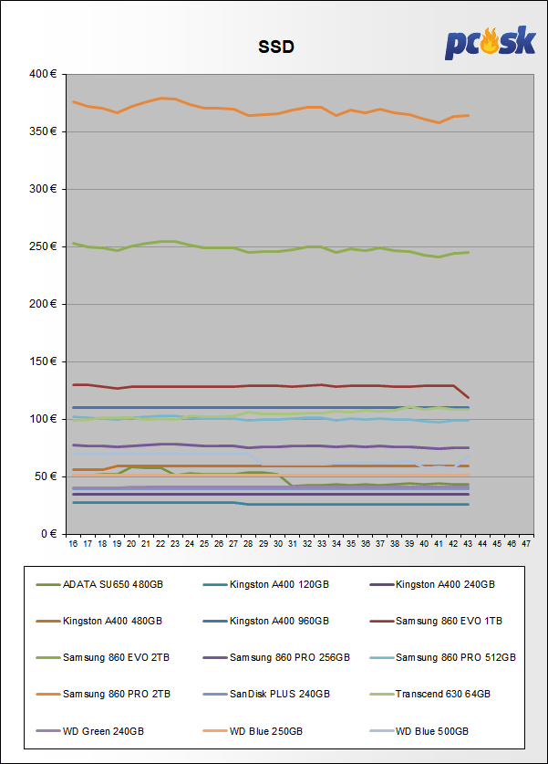Click week 28 on the x-axis
The height and width of the screenshot is (764, 548).
(x=248, y=544)
